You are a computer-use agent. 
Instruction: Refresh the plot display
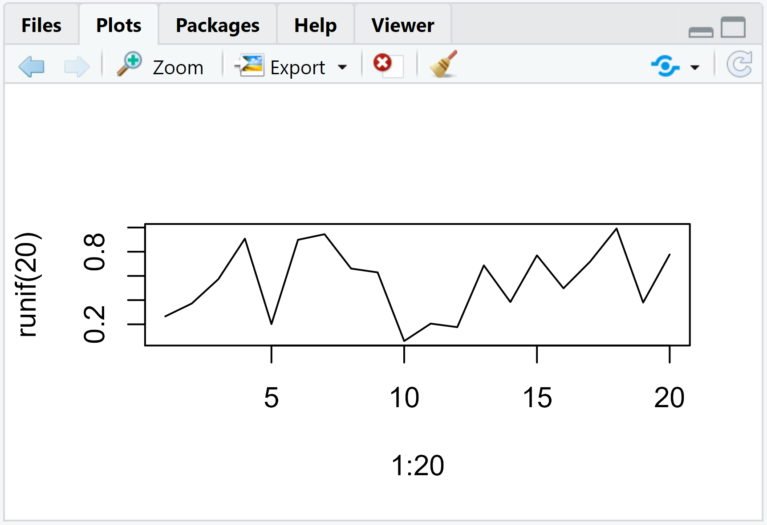(x=739, y=64)
